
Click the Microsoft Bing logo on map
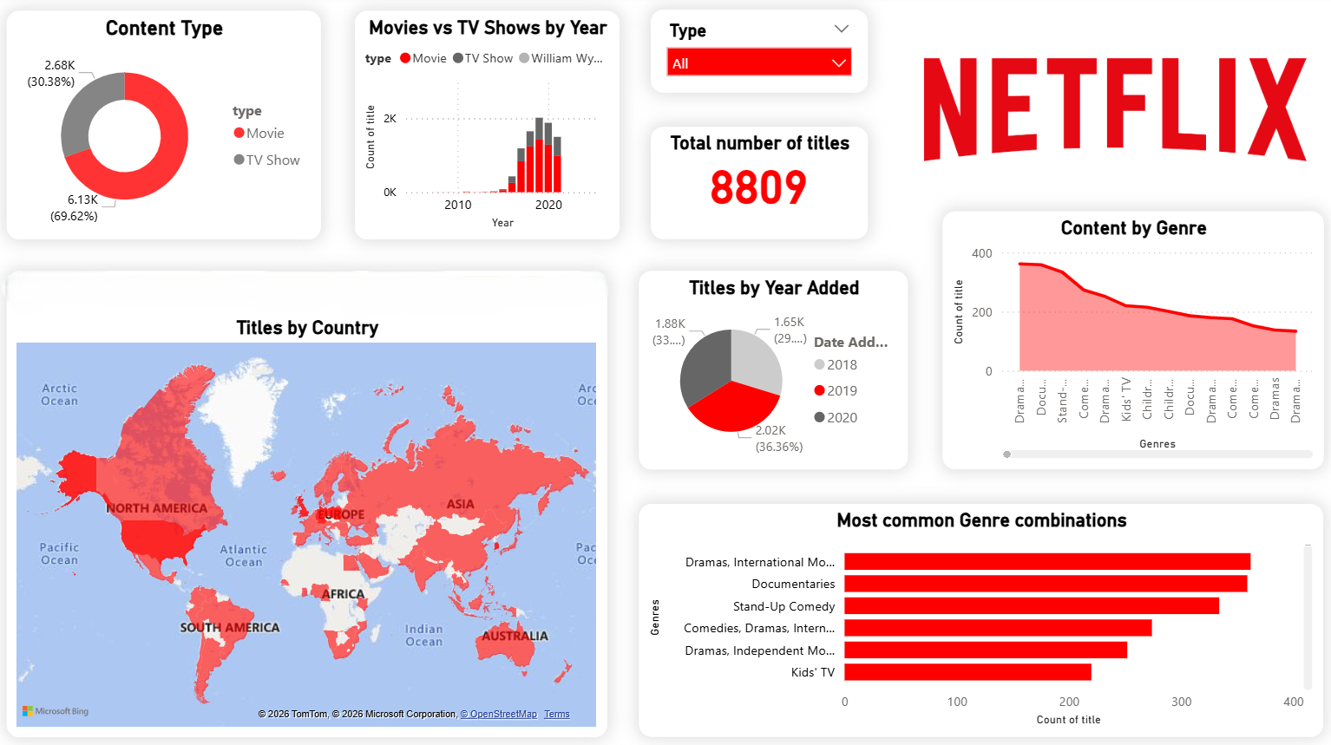pyautogui.click(x=56, y=711)
